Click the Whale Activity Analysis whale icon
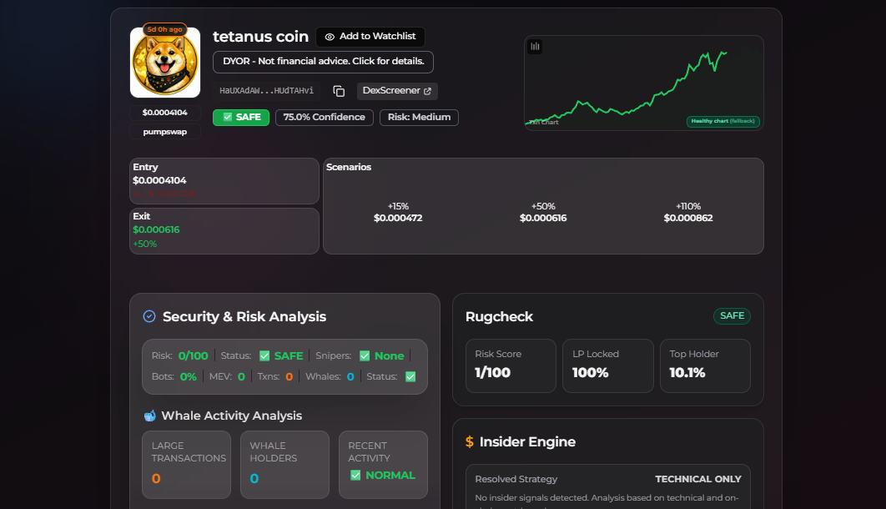The width and height of the screenshot is (886, 509). click(x=149, y=416)
